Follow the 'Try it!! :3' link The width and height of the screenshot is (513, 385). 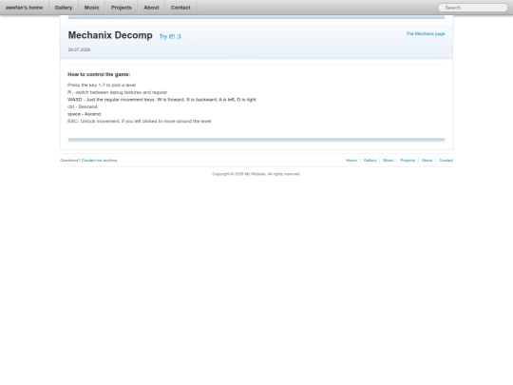[x=170, y=36]
